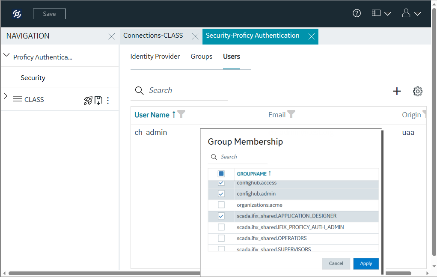Select the Security-Proficy Authentication tab

[253, 36]
